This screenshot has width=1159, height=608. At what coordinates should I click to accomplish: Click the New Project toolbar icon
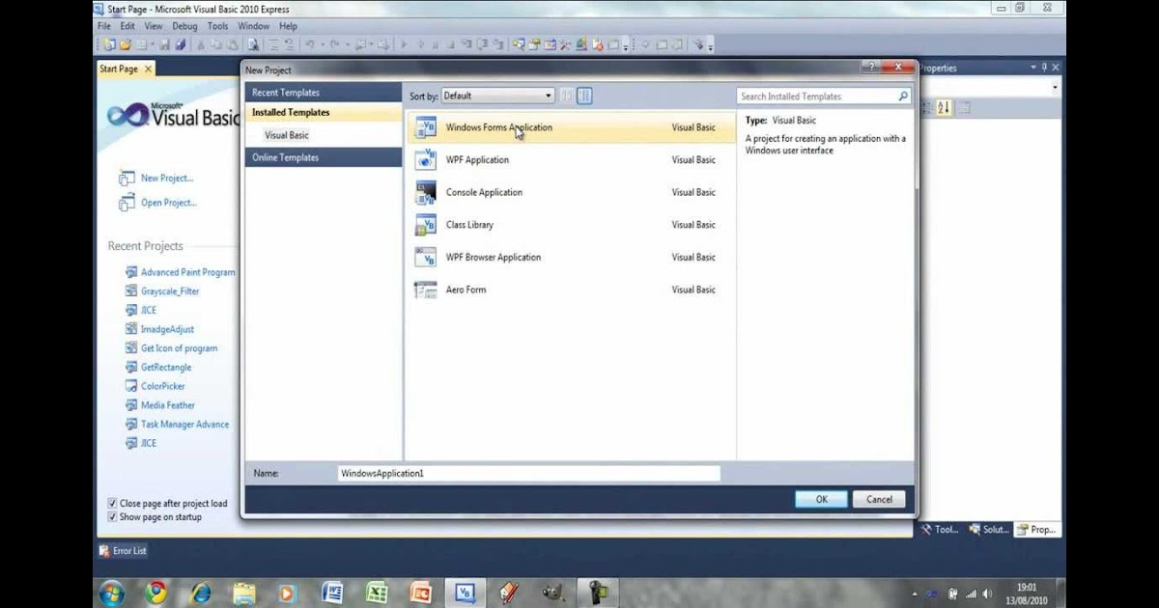click(108, 44)
